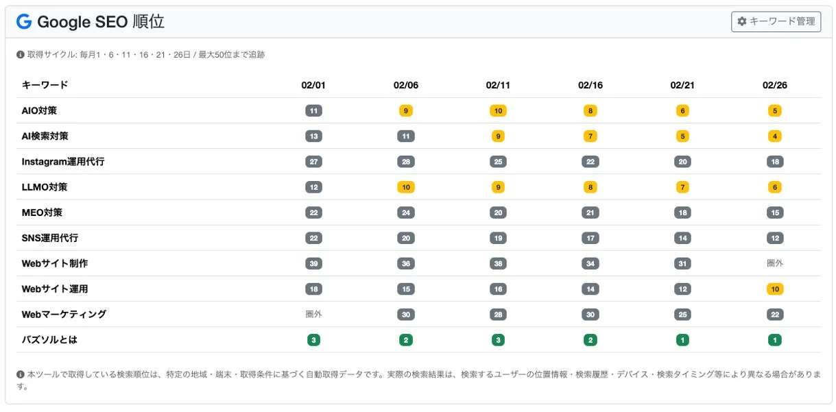Click the gear icon in キーワード管理 button
The height and width of the screenshot is (412, 836).
point(741,21)
